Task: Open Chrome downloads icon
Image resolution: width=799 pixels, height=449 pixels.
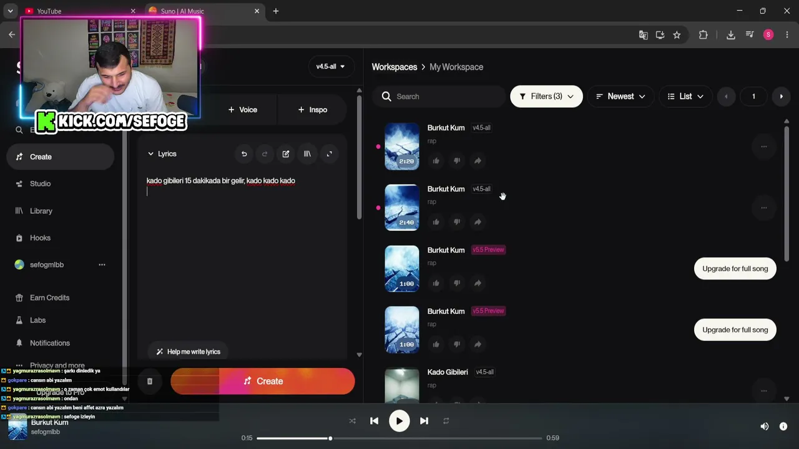Action: pyautogui.click(x=731, y=35)
